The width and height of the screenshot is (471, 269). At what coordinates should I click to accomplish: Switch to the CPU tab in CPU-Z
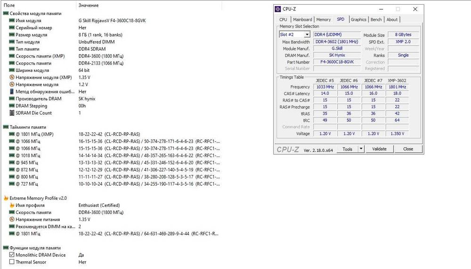tap(283, 19)
